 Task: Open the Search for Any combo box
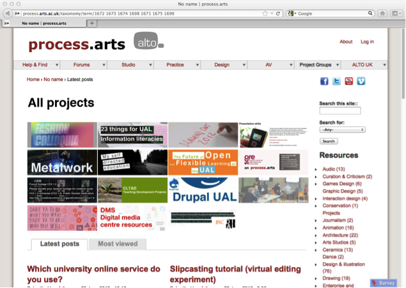(x=342, y=130)
